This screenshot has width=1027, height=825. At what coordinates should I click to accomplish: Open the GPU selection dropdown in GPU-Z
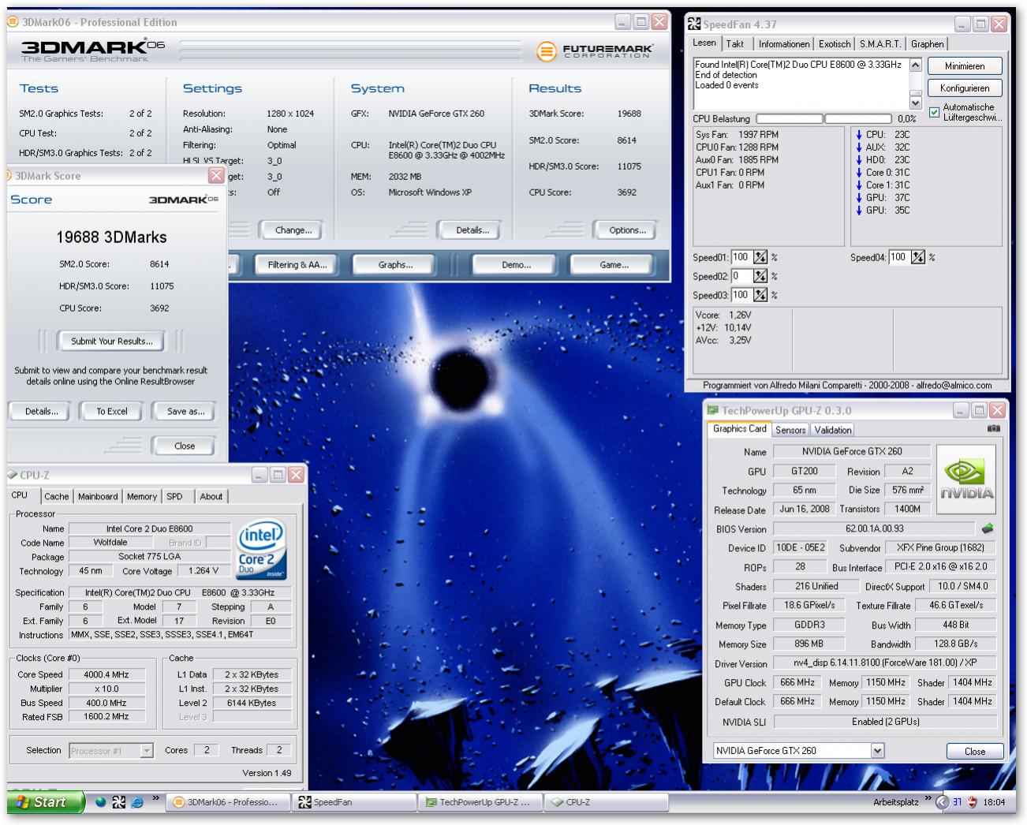(x=877, y=751)
